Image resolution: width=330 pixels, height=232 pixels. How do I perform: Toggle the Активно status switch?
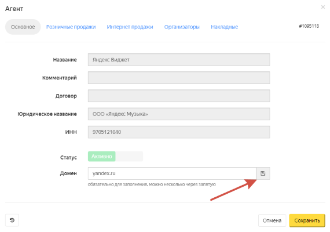click(102, 156)
